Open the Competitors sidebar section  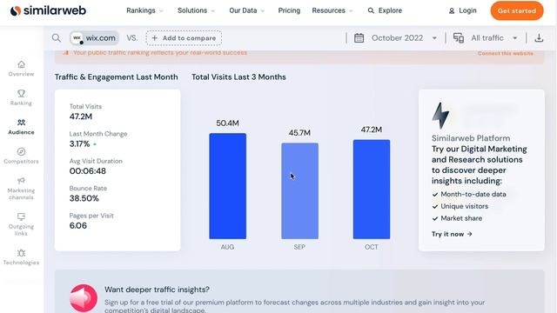(x=21, y=156)
